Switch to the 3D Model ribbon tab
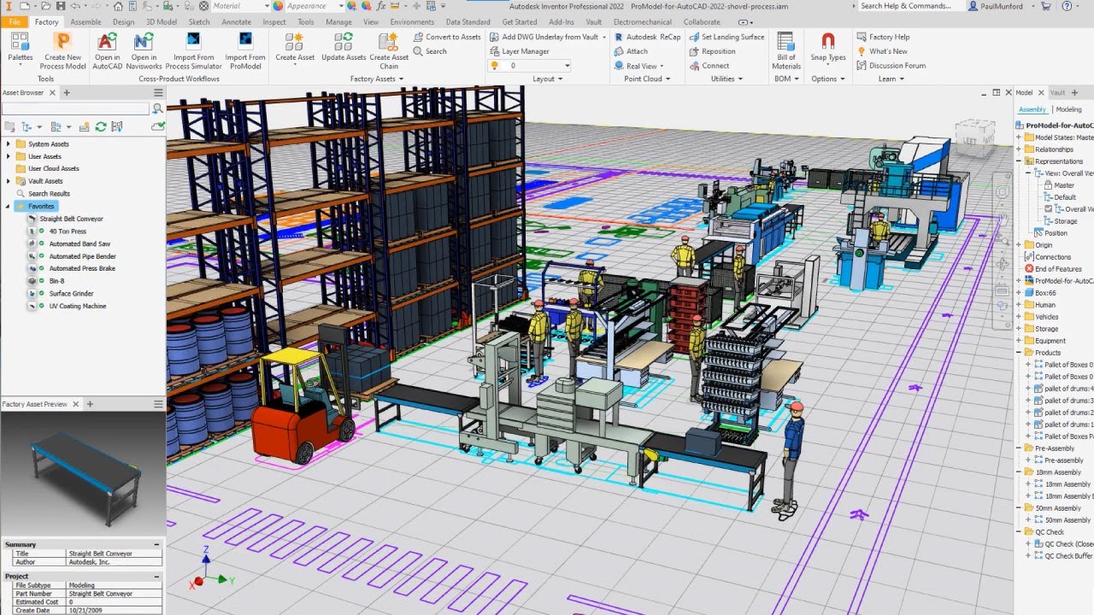Image resolution: width=1094 pixels, height=615 pixels. point(162,21)
